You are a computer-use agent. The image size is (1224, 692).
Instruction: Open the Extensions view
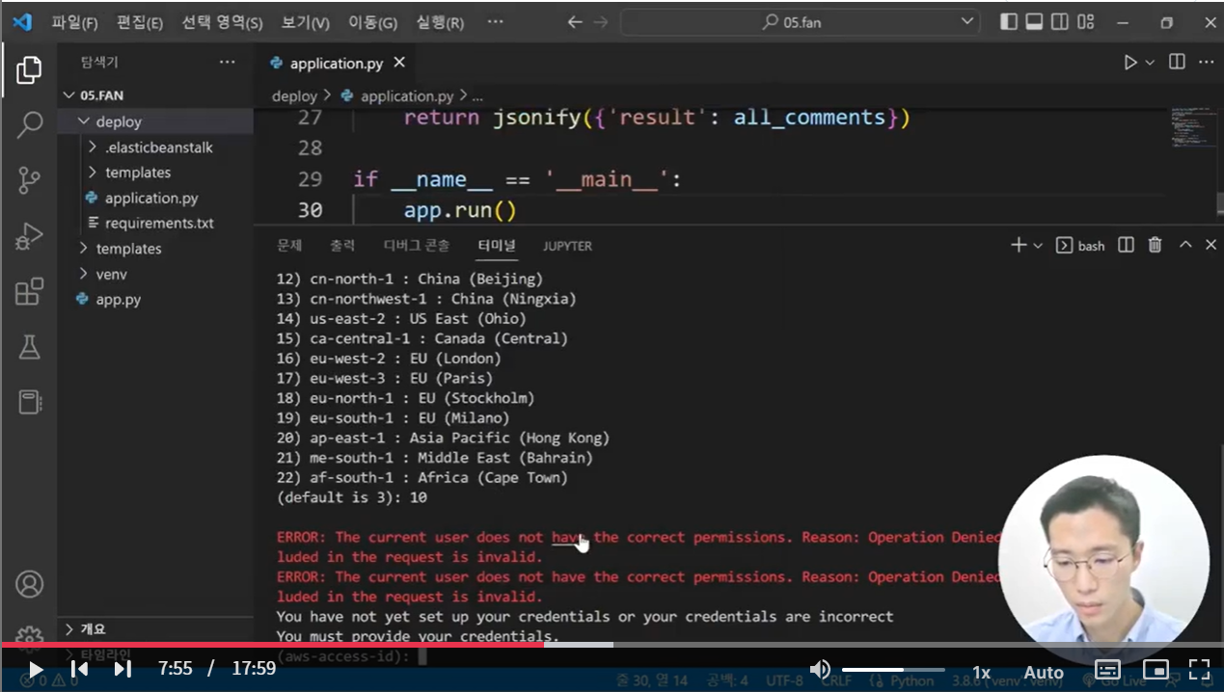29,291
